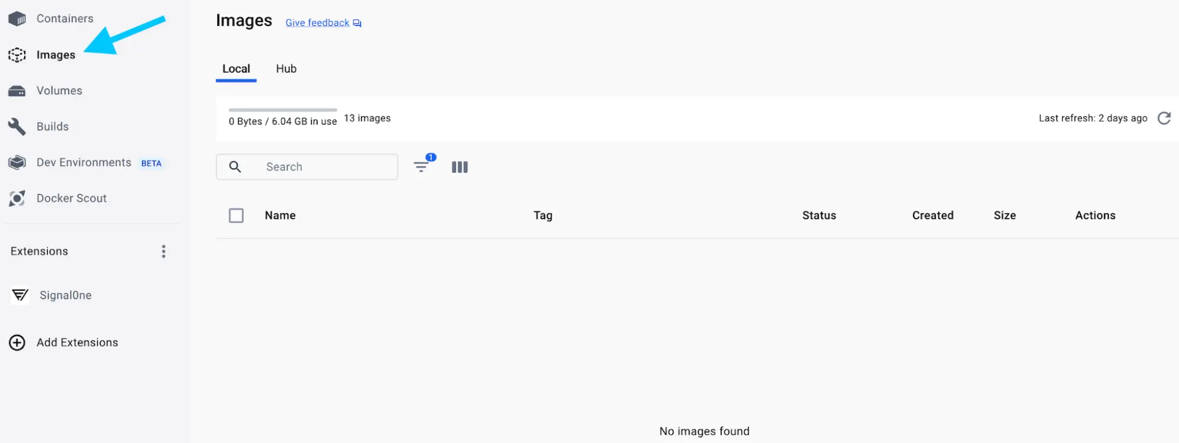This screenshot has height=443, width=1179.
Task: Launch Docker Scout from sidebar icon
Action: click(x=17, y=199)
